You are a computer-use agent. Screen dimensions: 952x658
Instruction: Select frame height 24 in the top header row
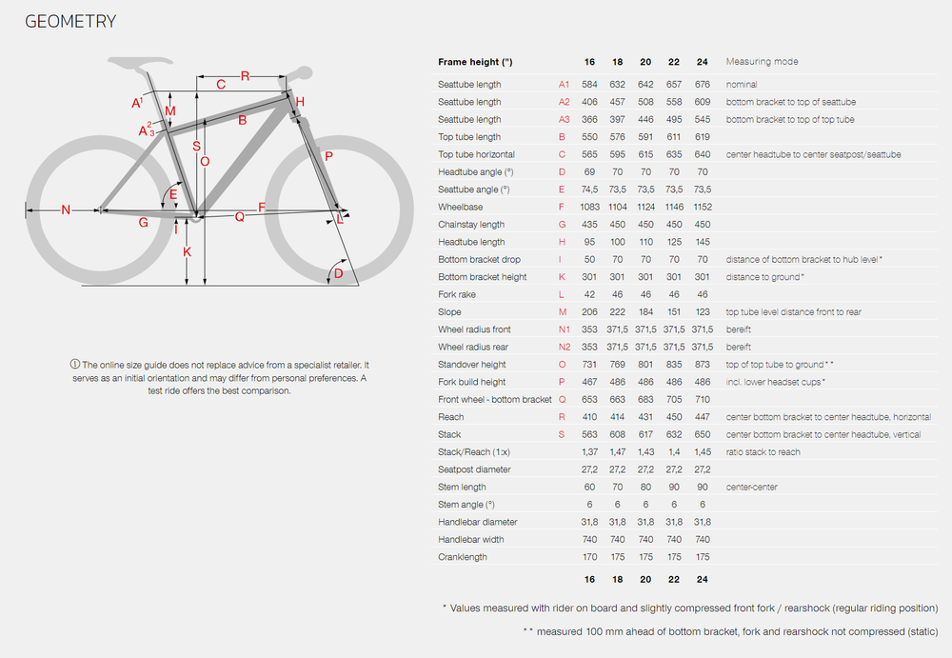pyautogui.click(x=703, y=62)
